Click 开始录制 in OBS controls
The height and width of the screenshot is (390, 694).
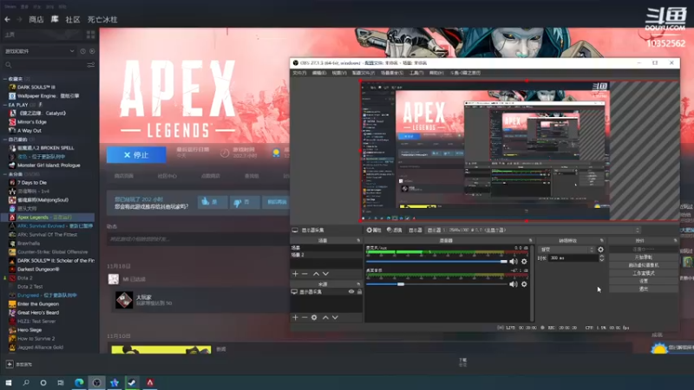(644, 257)
